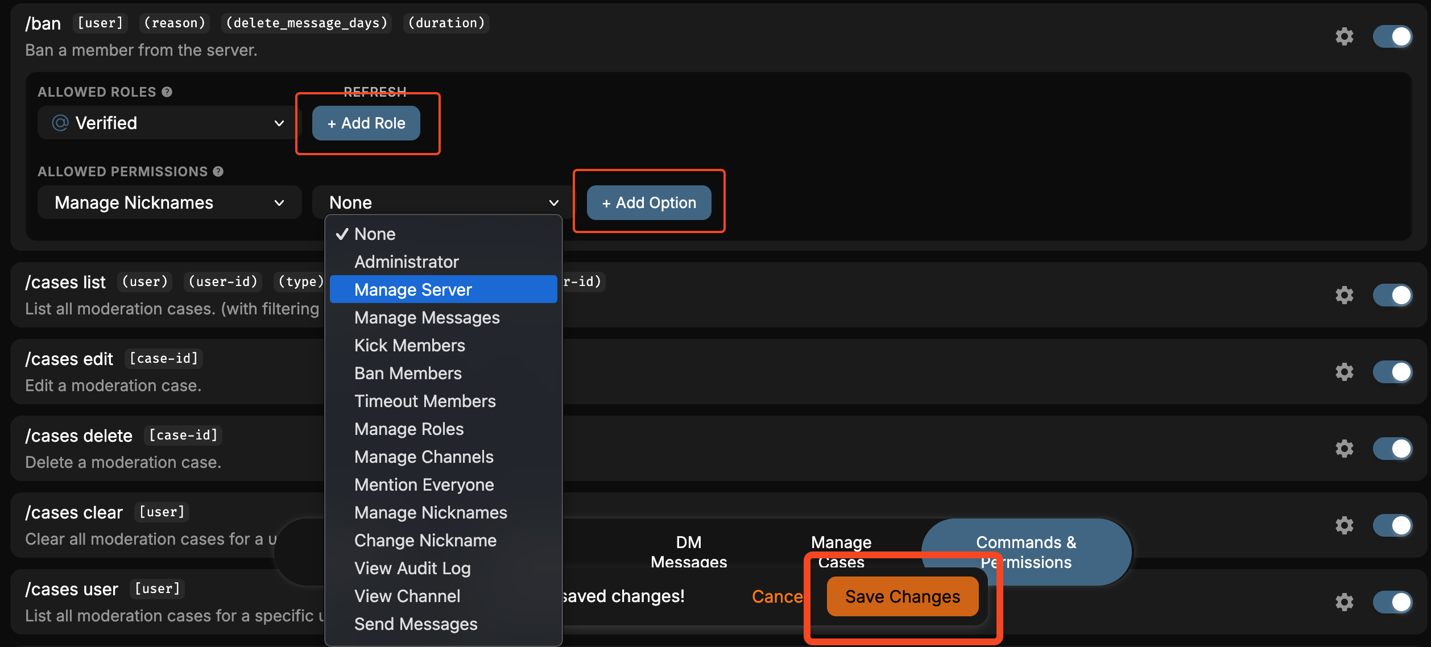Choose Manage Server permission option
The height and width of the screenshot is (647, 1431).
coord(443,289)
